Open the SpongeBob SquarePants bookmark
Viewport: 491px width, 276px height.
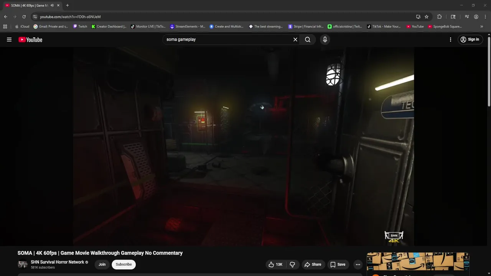click(445, 26)
